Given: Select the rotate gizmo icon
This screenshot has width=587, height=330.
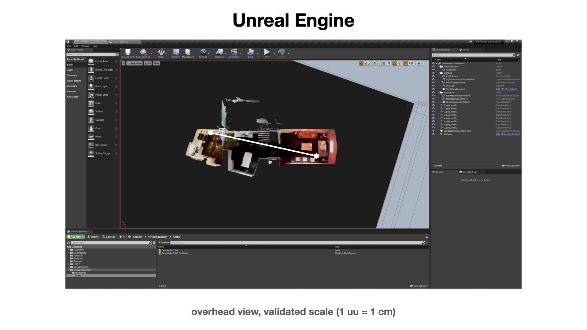Looking at the screenshot, I should [x=366, y=63].
